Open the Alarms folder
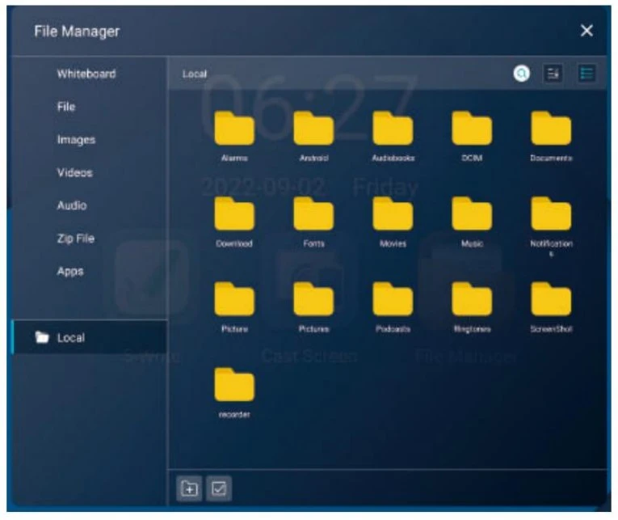The width and height of the screenshot is (618, 520). 234,129
